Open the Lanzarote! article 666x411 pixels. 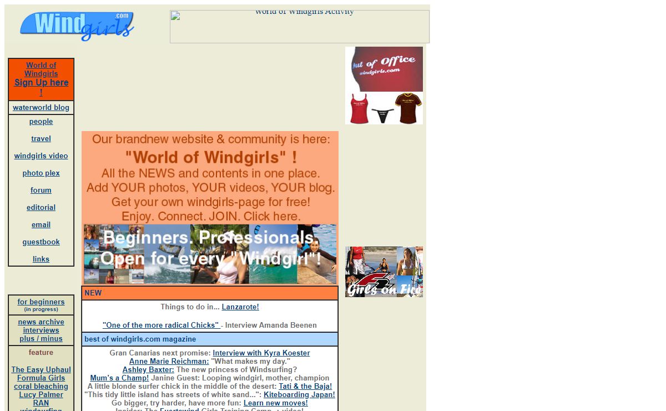point(240,307)
